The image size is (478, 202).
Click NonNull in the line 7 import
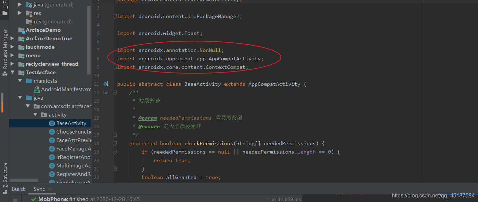coord(210,50)
